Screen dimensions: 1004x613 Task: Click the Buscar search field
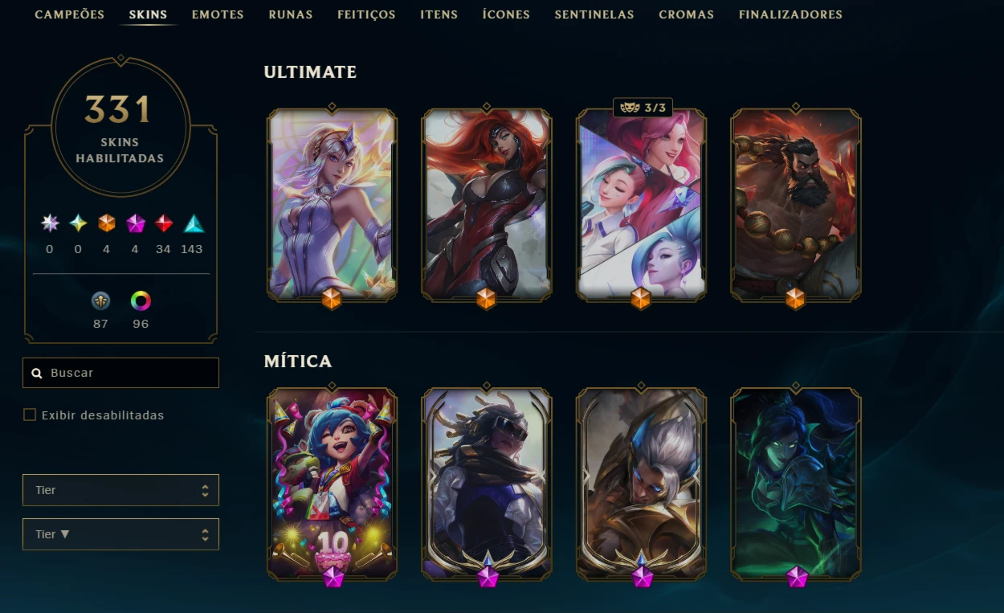pos(120,373)
